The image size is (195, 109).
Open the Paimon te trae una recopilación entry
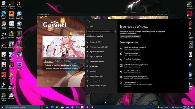coord(61,68)
